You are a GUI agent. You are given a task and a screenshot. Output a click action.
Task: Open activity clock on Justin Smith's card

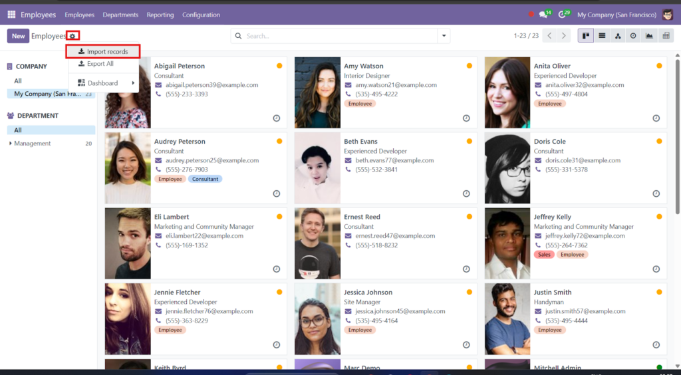[656, 344]
